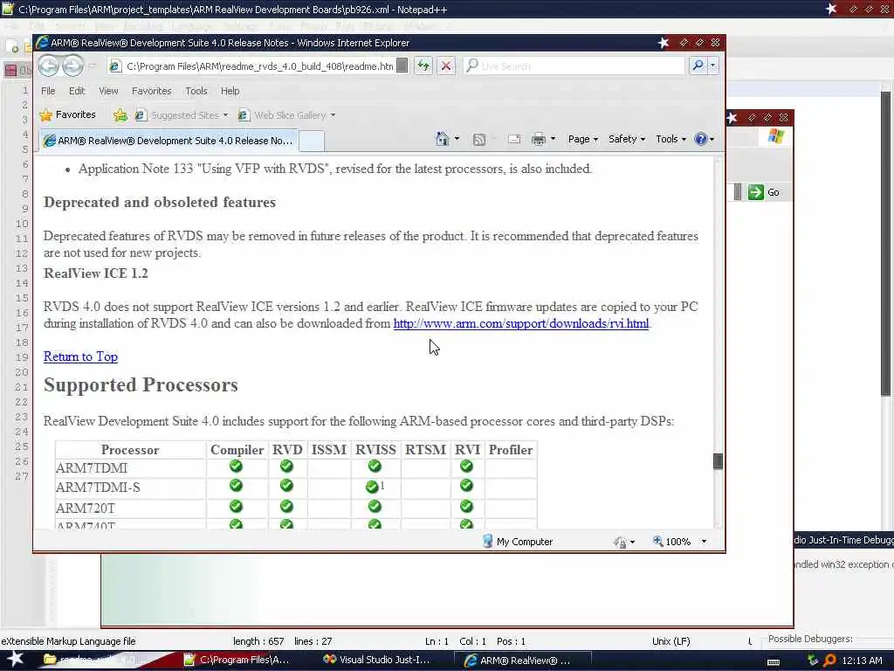Expand Web Slice Gallery dropdown
This screenshot has width=894, height=671.
[x=333, y=115]
